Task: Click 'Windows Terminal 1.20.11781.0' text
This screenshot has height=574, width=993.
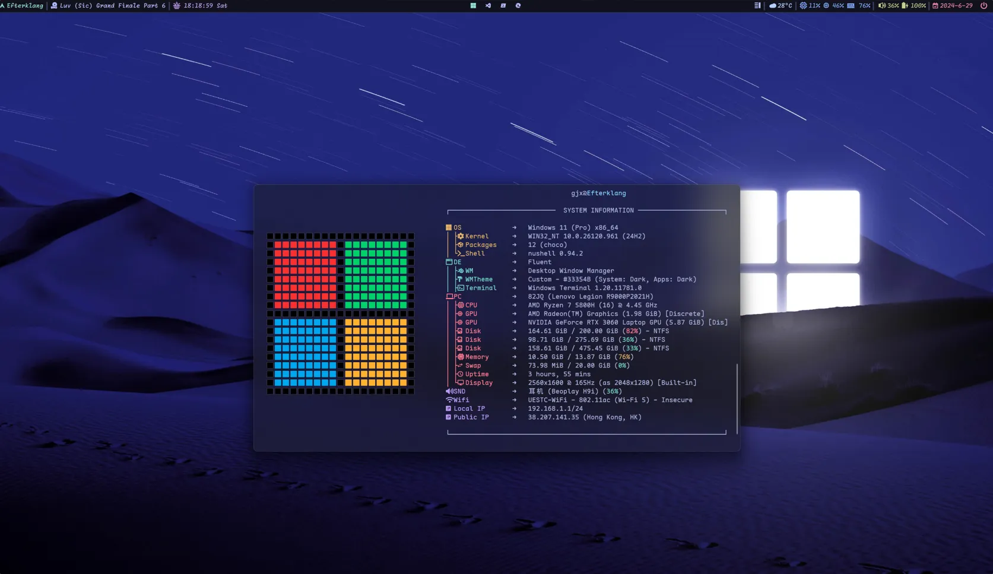Action: click(x=585, y=288)
